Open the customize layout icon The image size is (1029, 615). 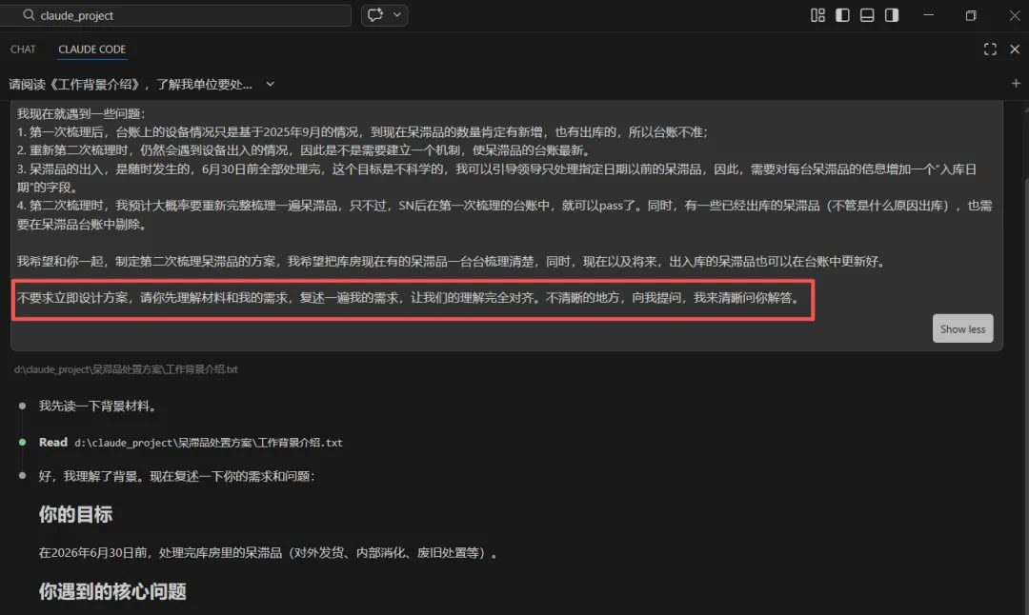point(817,15)
